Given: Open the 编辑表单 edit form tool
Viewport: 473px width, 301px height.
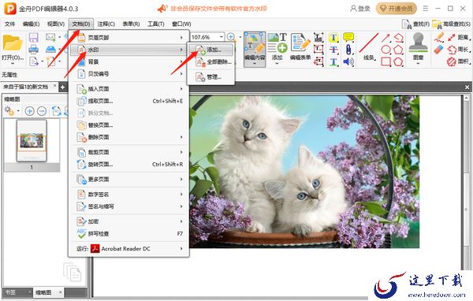Looking at the screenshot, I should [x=300, y=46].
